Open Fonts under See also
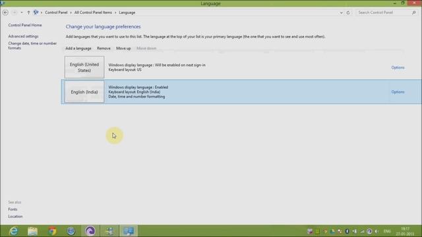This screenshot has height=237, width=422. [13, 209]
